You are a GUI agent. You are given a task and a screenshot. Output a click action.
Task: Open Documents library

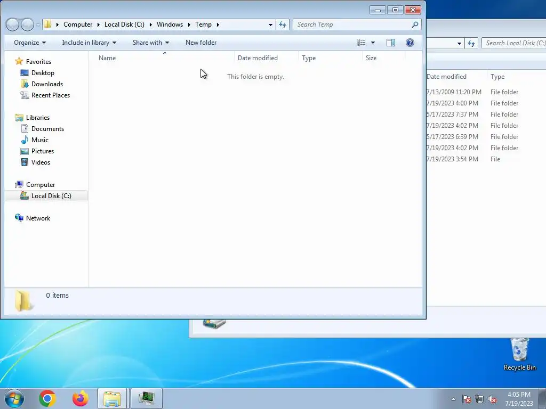coord(47,129)
